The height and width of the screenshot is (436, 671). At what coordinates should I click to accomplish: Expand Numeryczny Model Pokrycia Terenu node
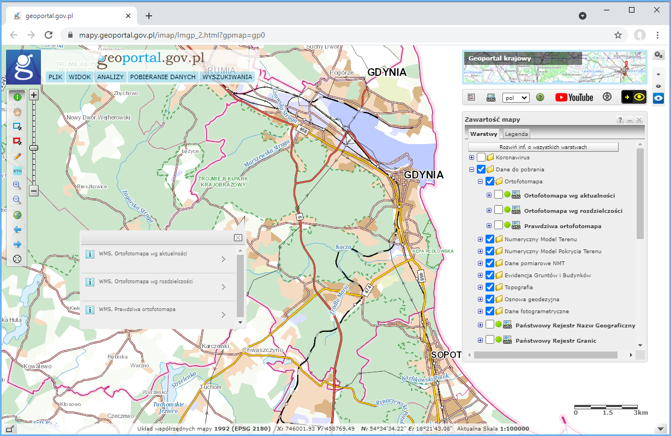coord(481,251)
